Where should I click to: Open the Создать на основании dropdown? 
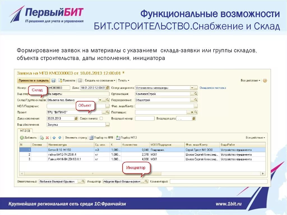(100, 80)
